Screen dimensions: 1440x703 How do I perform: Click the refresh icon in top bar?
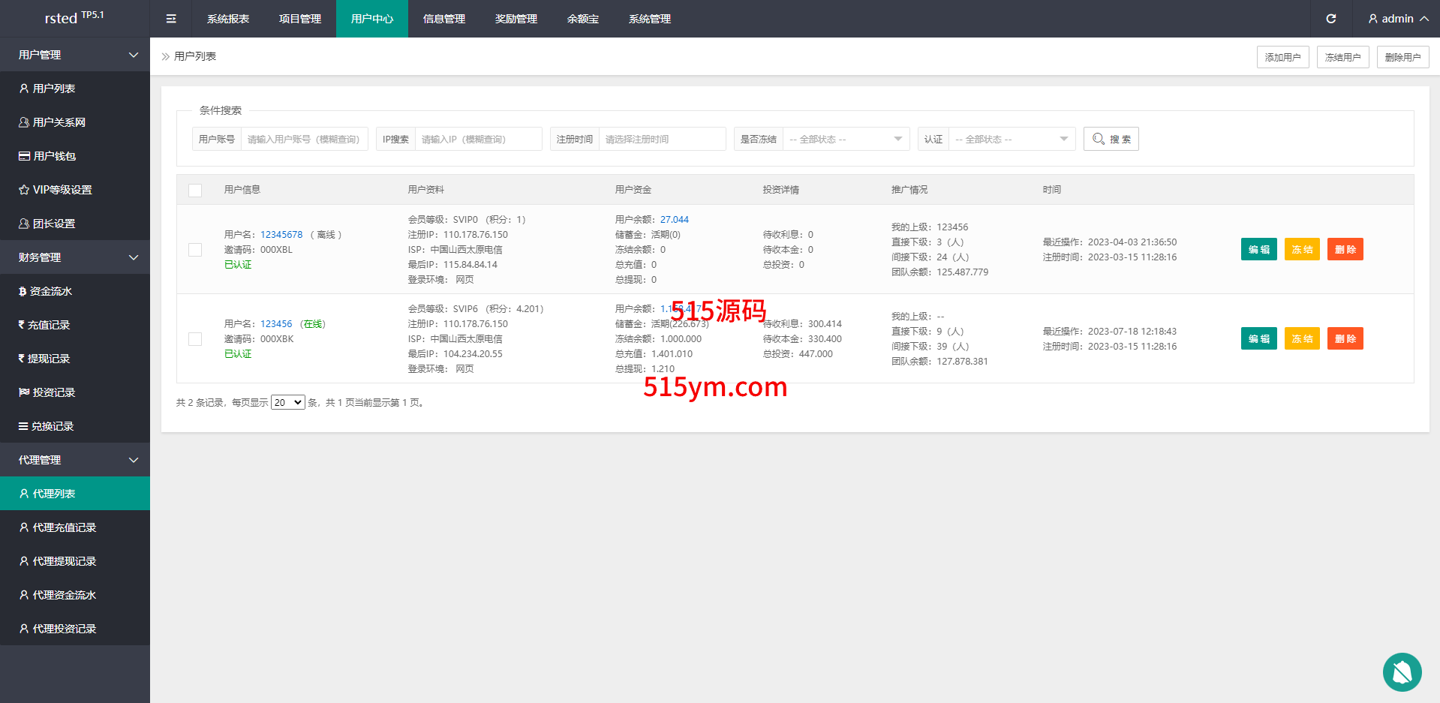pyautogui.click(x=1330, y=19)
